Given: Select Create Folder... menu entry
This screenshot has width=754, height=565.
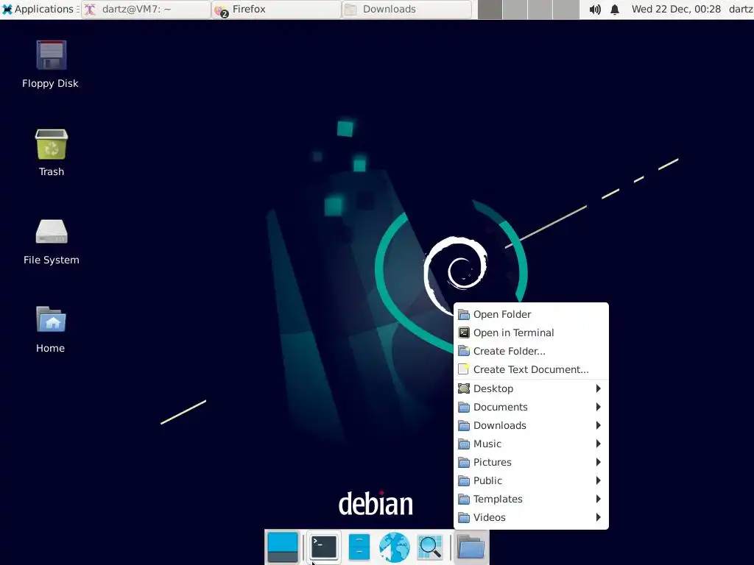Looking at the screenshot, I should 531,351.
